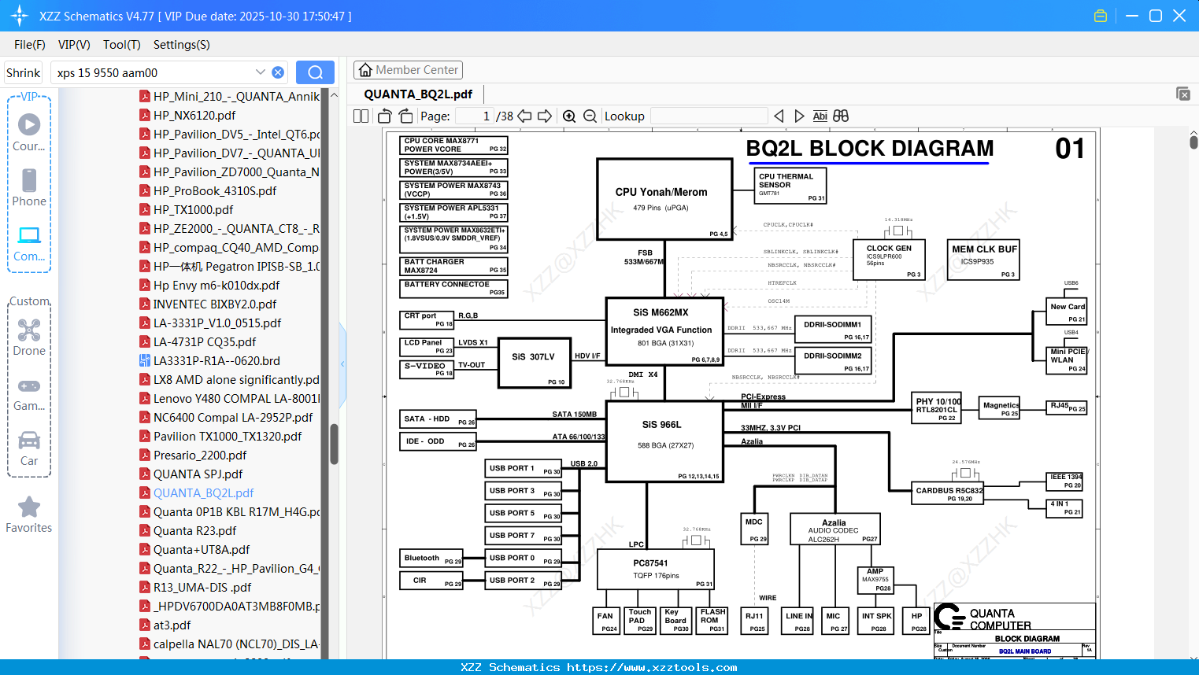1199x675 pixels.
Task: Click the binoculars search icon
Action: click(841, 116)
